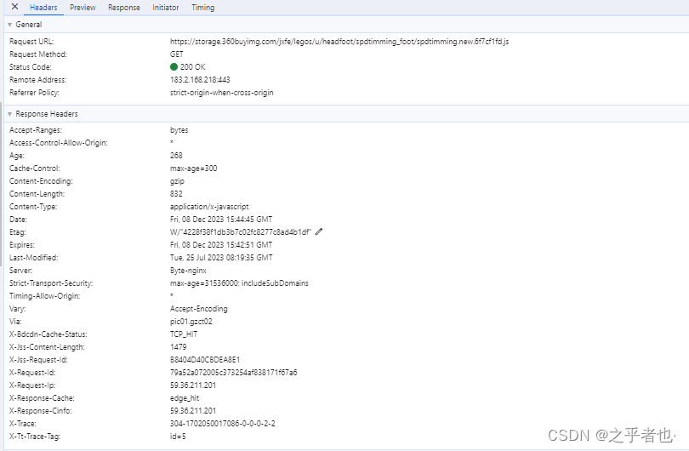Collapse the General section

coord(9,25)
